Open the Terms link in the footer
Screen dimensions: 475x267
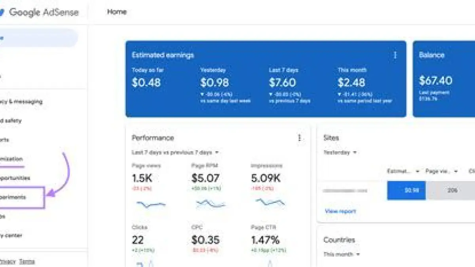coord(27,261)
